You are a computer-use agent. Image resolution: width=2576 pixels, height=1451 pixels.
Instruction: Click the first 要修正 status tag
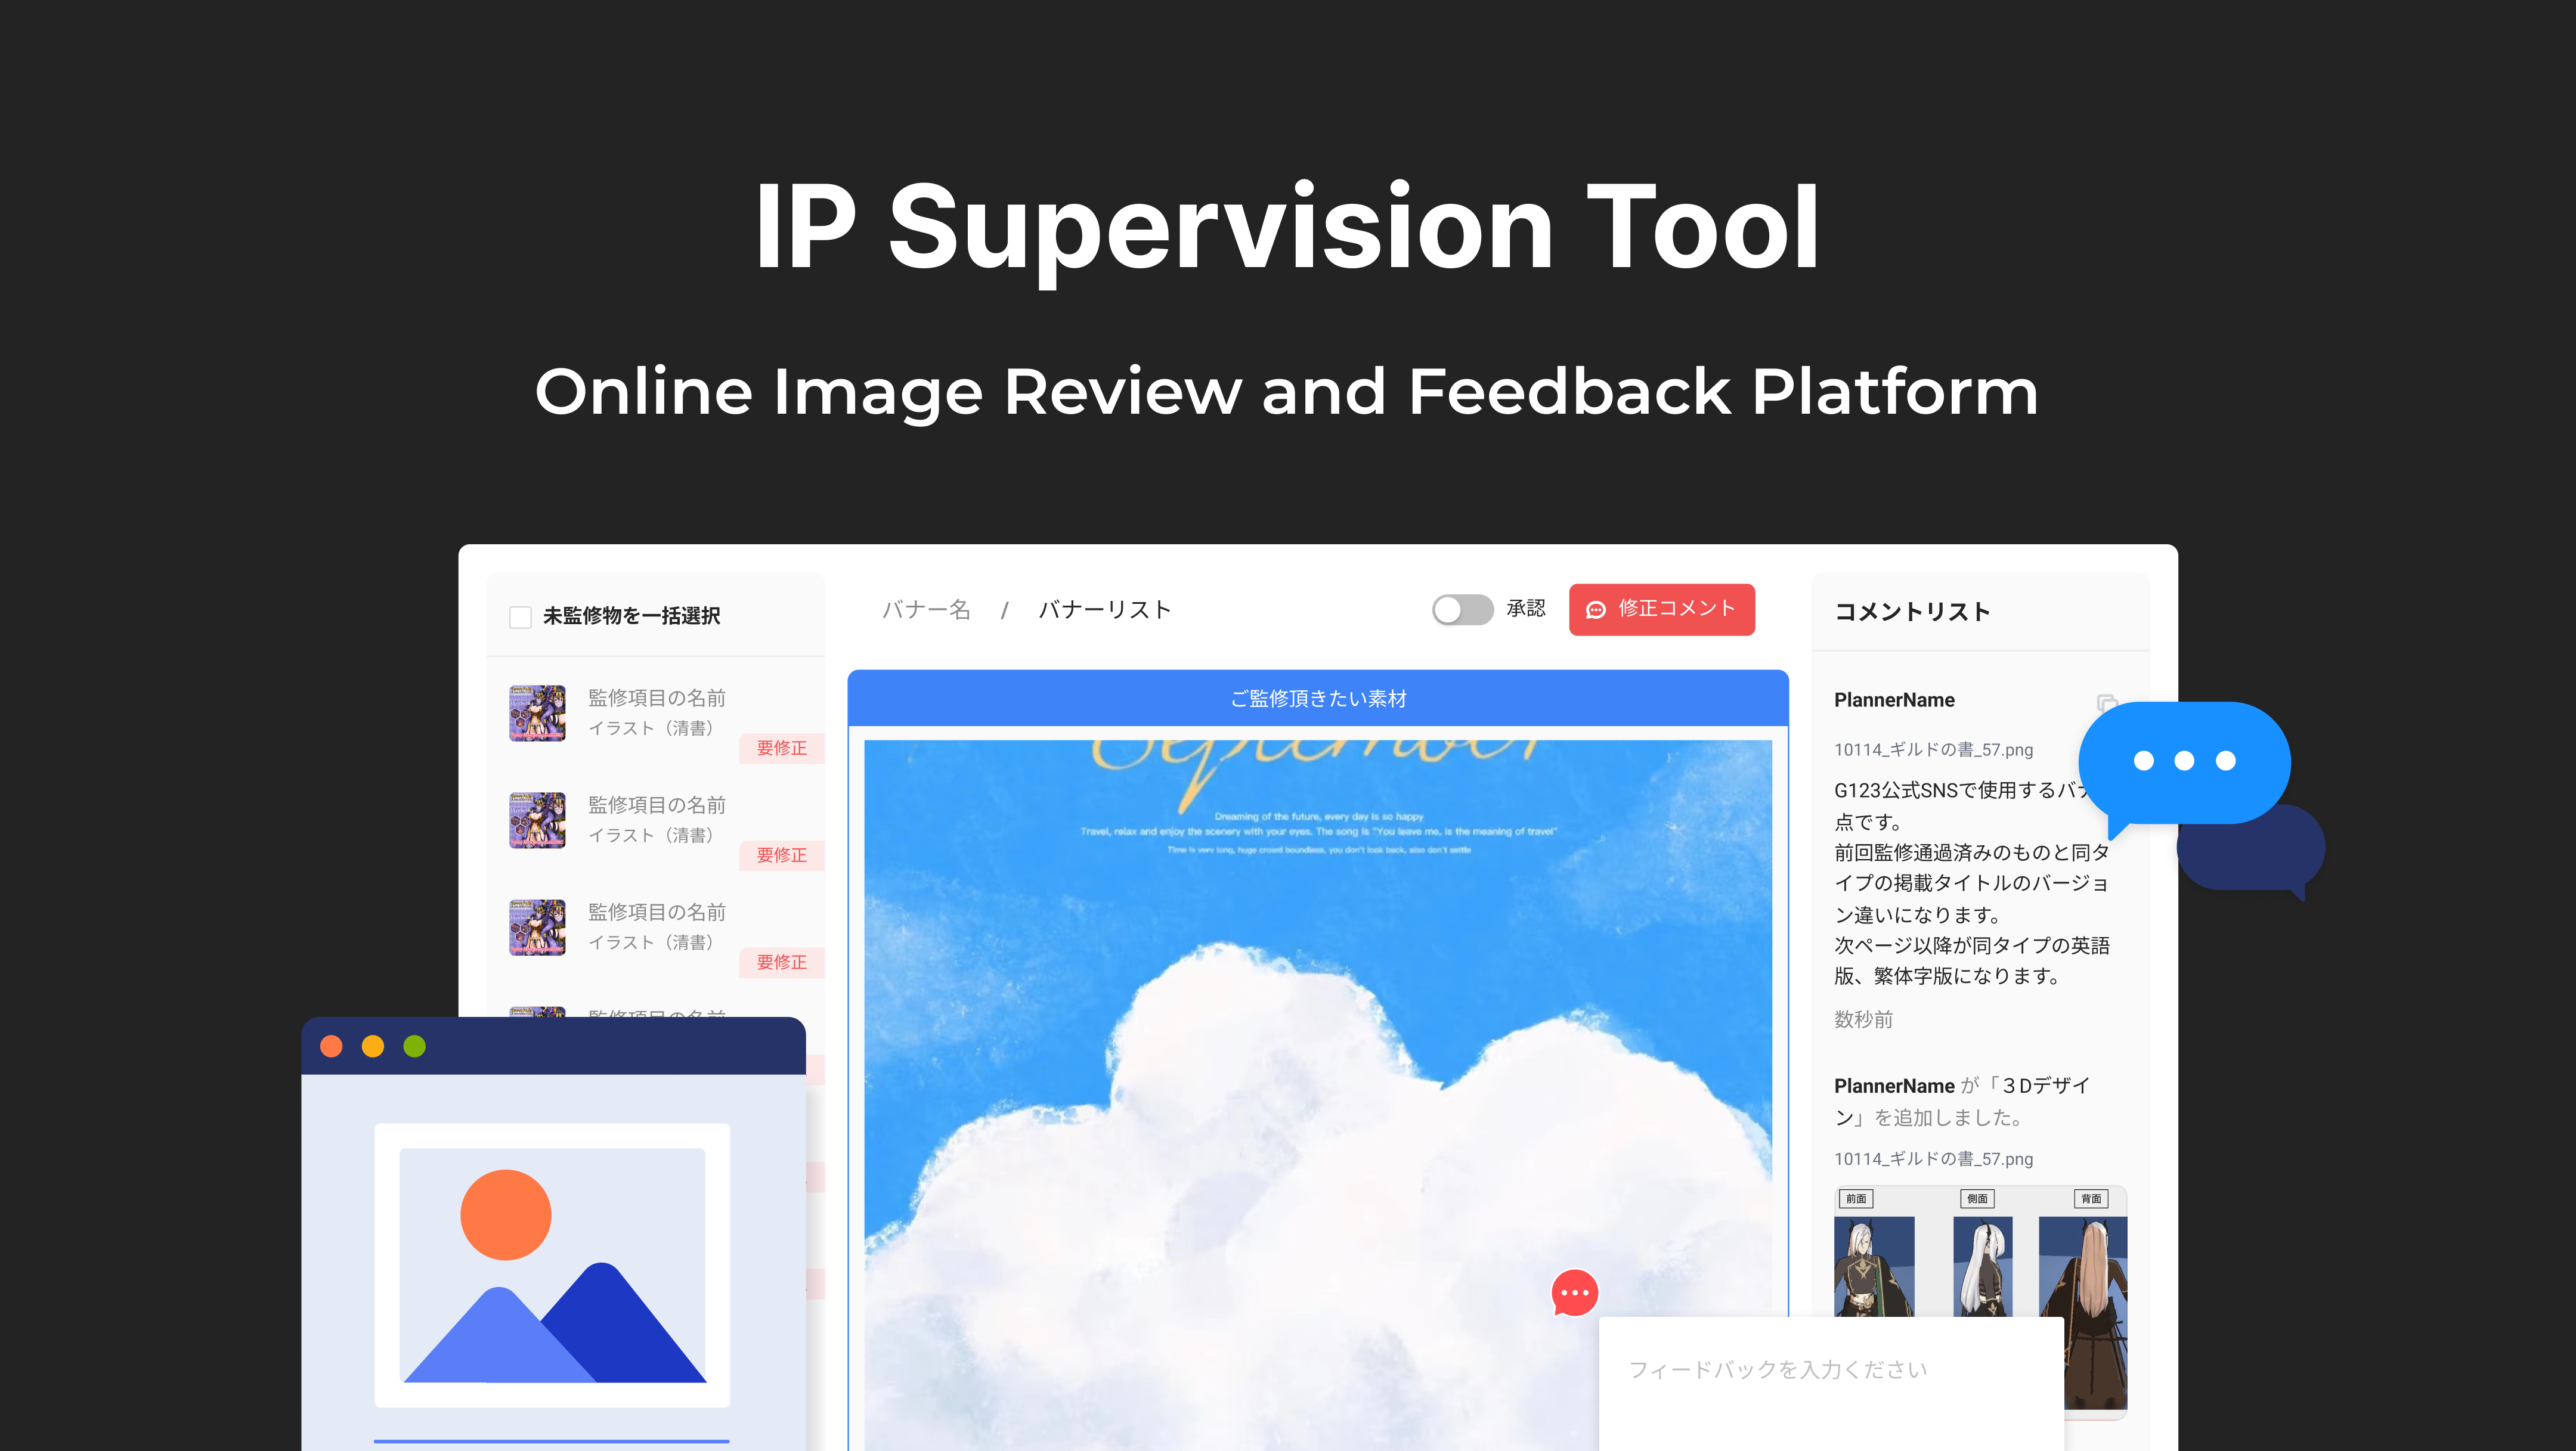781,748
